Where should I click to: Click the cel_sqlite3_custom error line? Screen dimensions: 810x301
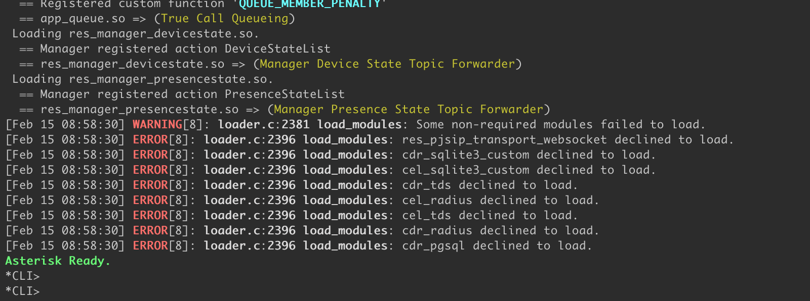[x=331, y=170]
